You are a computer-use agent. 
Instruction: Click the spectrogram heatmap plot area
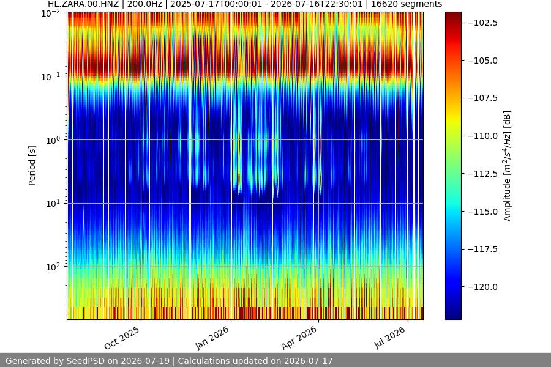coord(246,166)
